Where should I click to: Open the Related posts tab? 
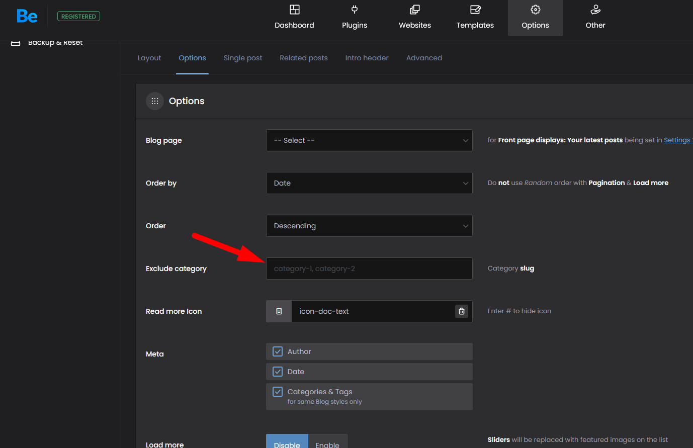click(304, 58)
